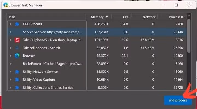Viewport: 197px width, 109px height.
Task: Select the Tab: CellphoneS task row
Action: [x=97, y=40]
